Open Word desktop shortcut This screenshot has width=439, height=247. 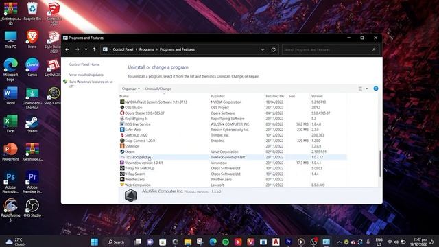pos(11,96)
